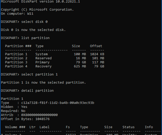This screenshot has width=162, height=135.
Task: Click the Partition 1 System row
Action: [55, 54]
